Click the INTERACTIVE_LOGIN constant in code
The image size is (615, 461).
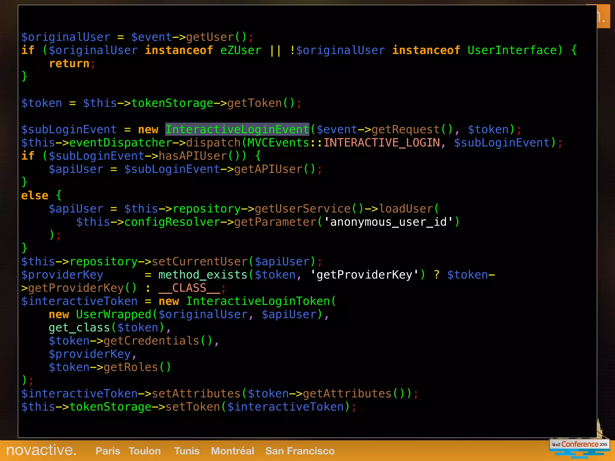(381, 143)
